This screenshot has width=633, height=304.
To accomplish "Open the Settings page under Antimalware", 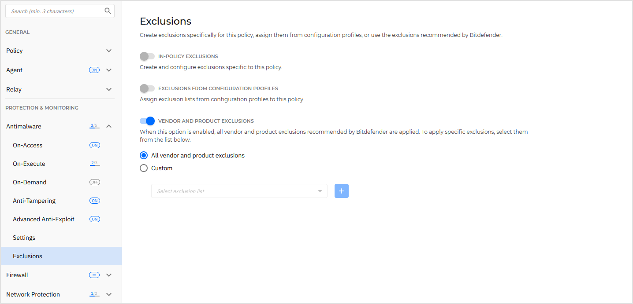I will [x=24, y=237].
